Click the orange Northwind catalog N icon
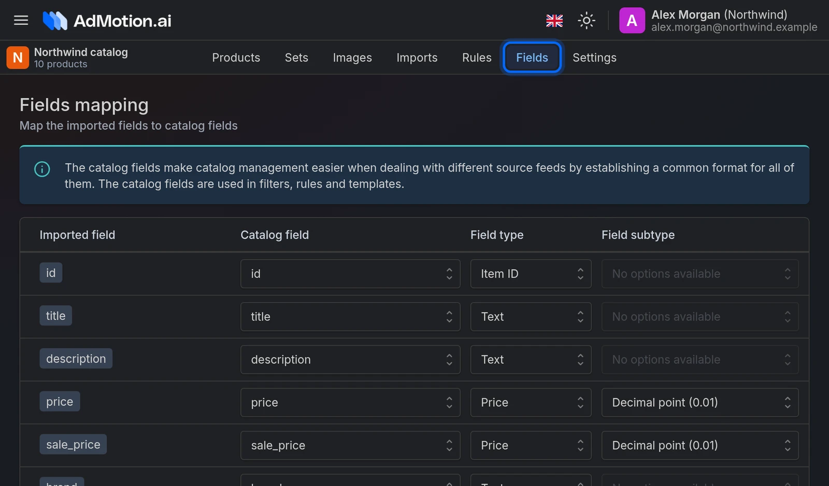 tap(18, 58)
